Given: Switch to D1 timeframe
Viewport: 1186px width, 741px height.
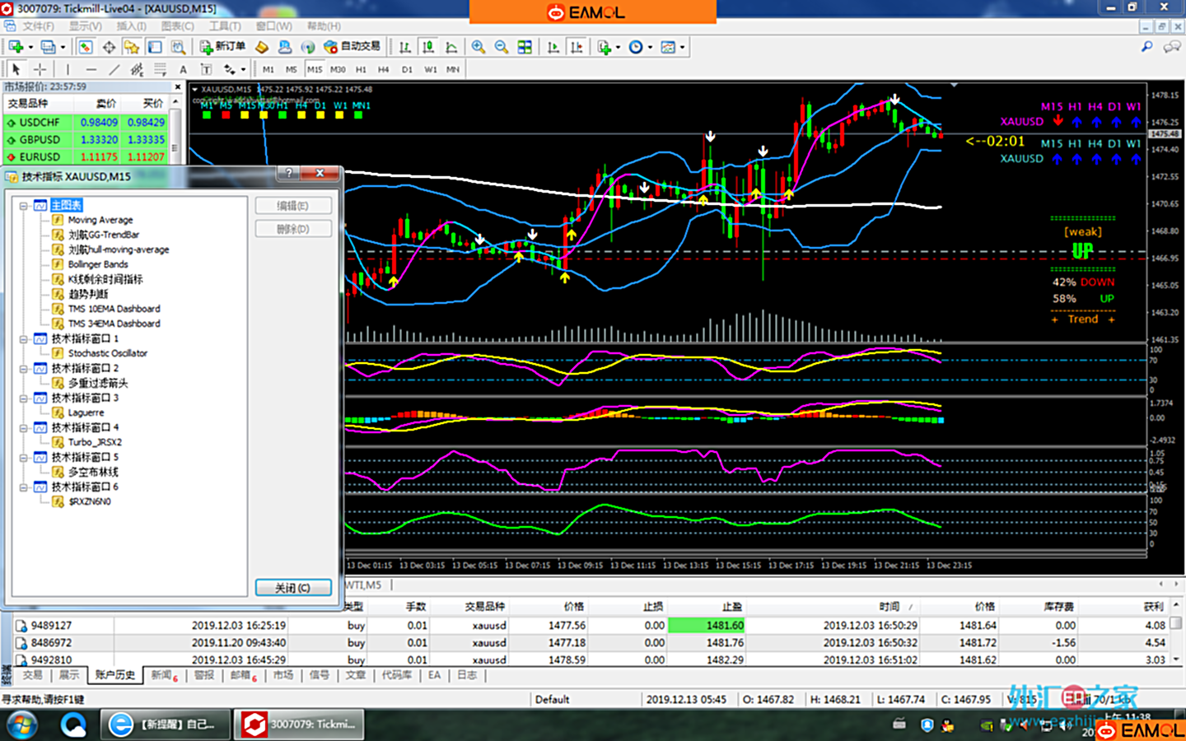Looking at the screenshot, I should 407,69.
